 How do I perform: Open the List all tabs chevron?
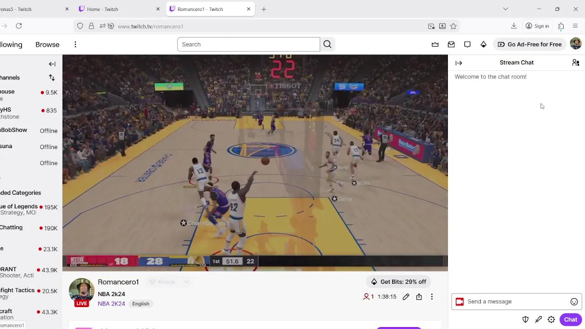[505, 9]
